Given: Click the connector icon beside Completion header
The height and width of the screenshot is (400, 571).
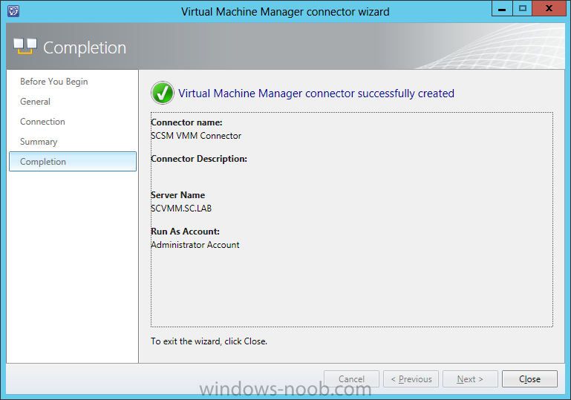Looking at the screenshot, I should point(25,47).
